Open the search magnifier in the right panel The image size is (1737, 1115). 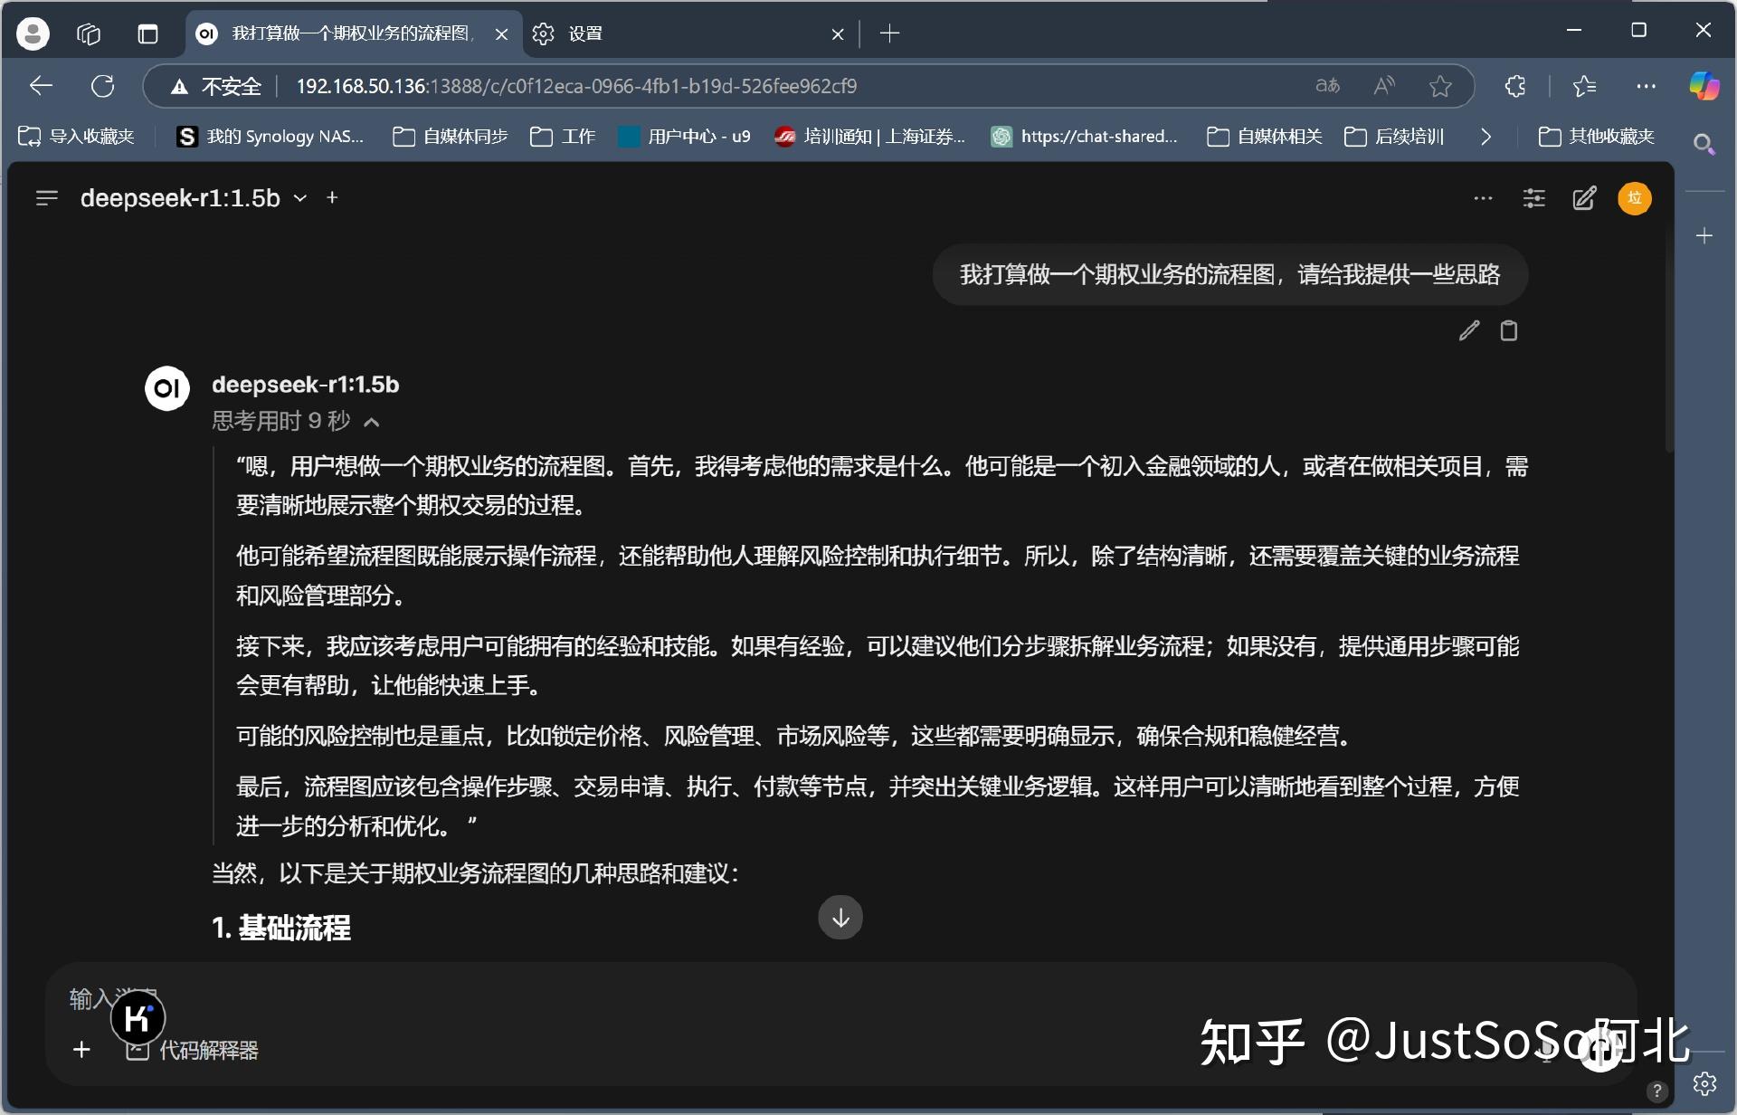pos(1704,144)
